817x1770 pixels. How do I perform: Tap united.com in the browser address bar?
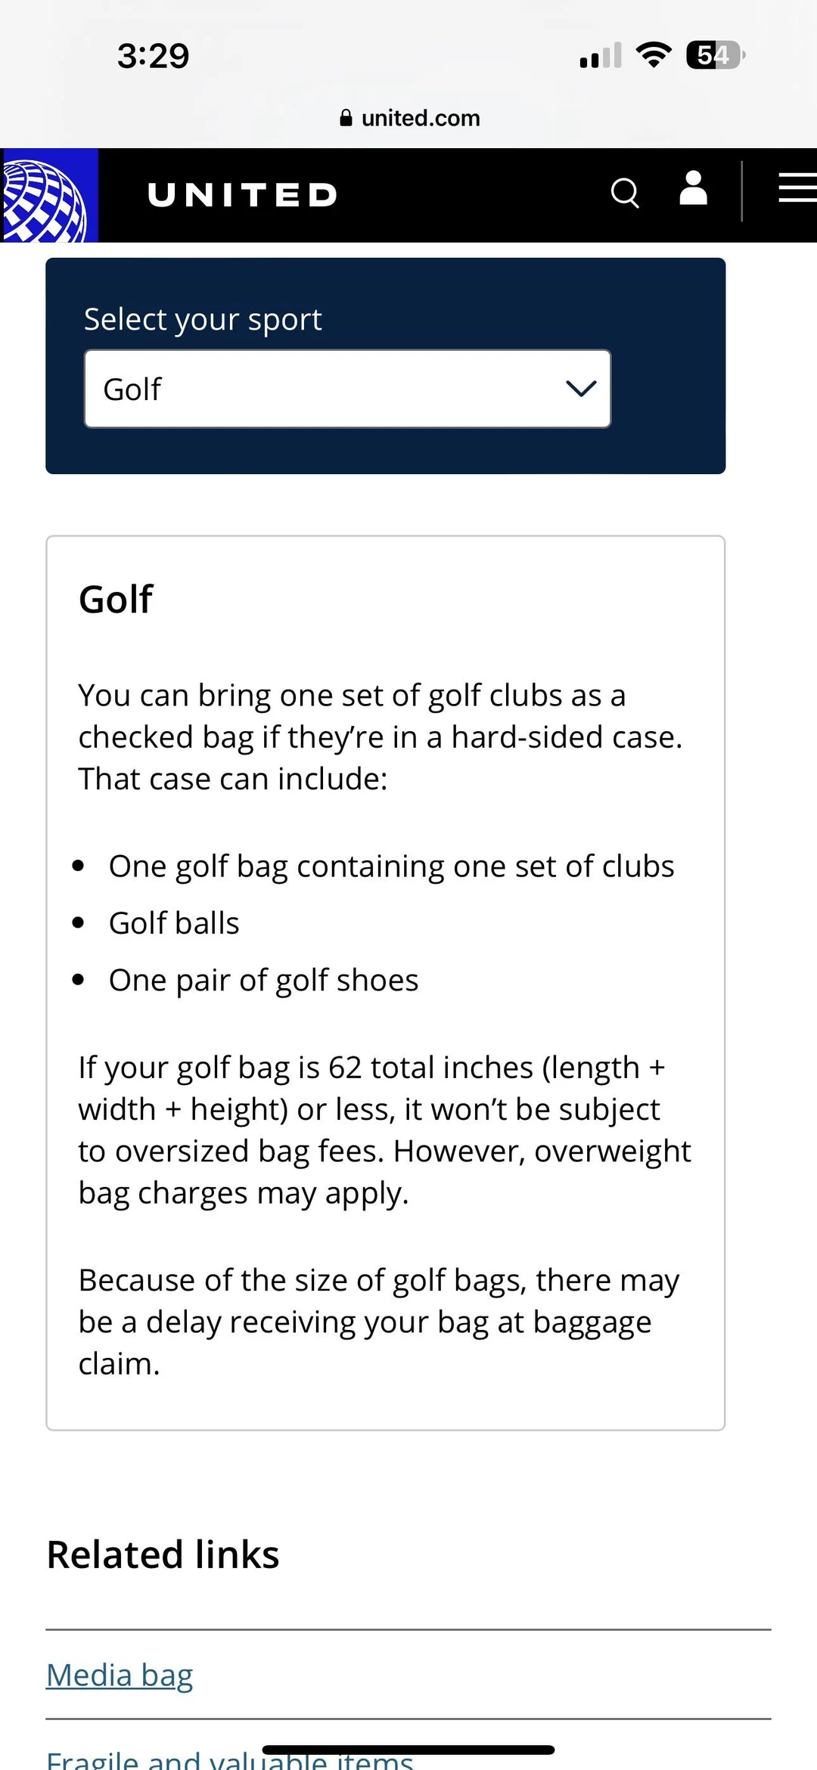point(421,117)
